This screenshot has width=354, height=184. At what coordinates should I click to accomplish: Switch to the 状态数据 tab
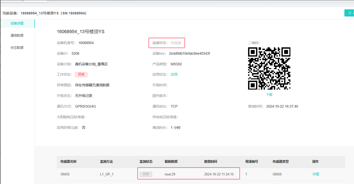click(17, 48)
